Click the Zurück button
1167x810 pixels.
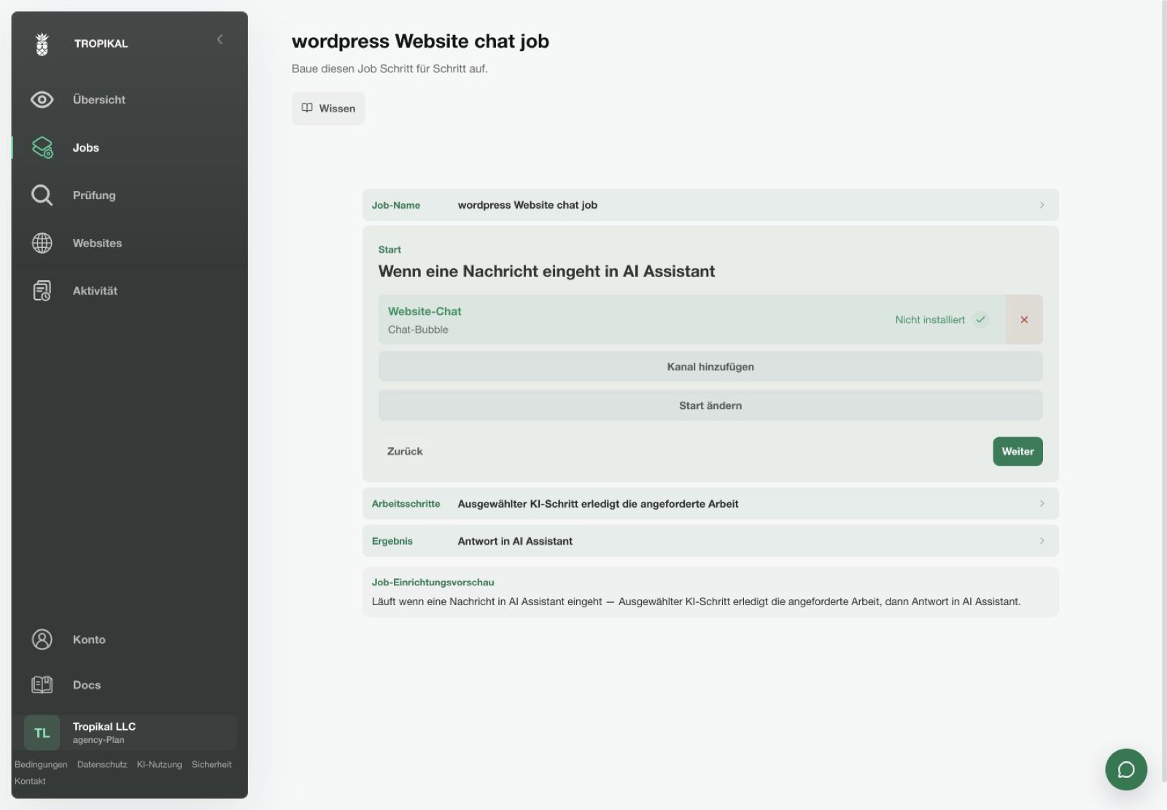405,451
